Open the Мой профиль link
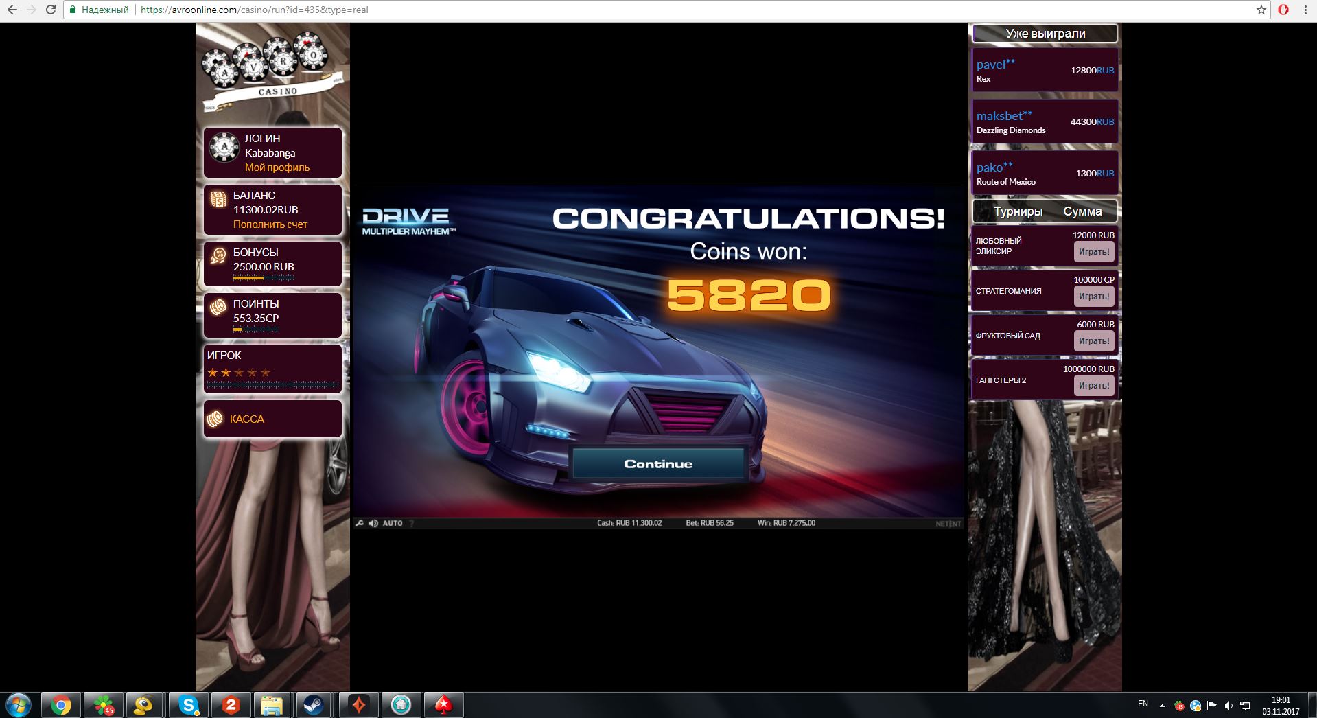The image size is (1317, 718). click(277, 167)
